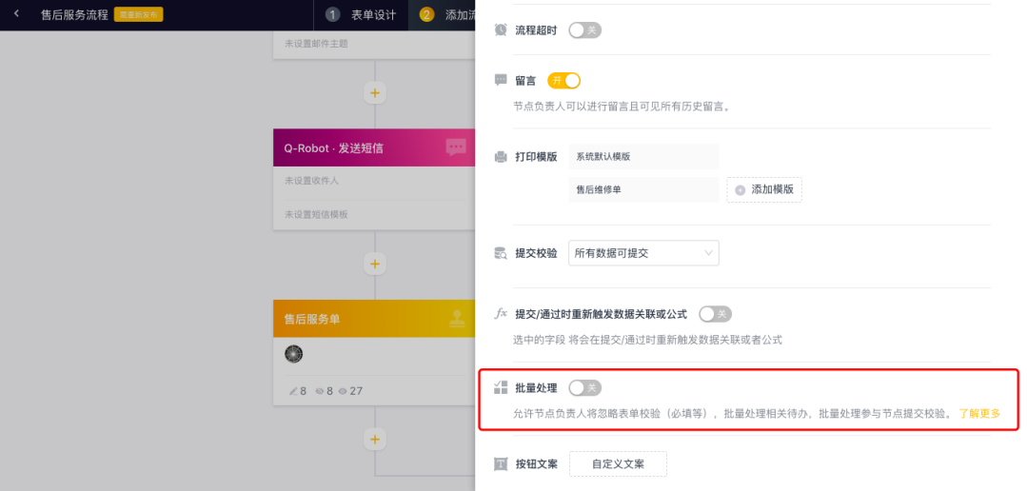Viewport: 1028px width, 491px height.
Task: Click the round avatar in 售后服务单 node
Action: (294, 354)
